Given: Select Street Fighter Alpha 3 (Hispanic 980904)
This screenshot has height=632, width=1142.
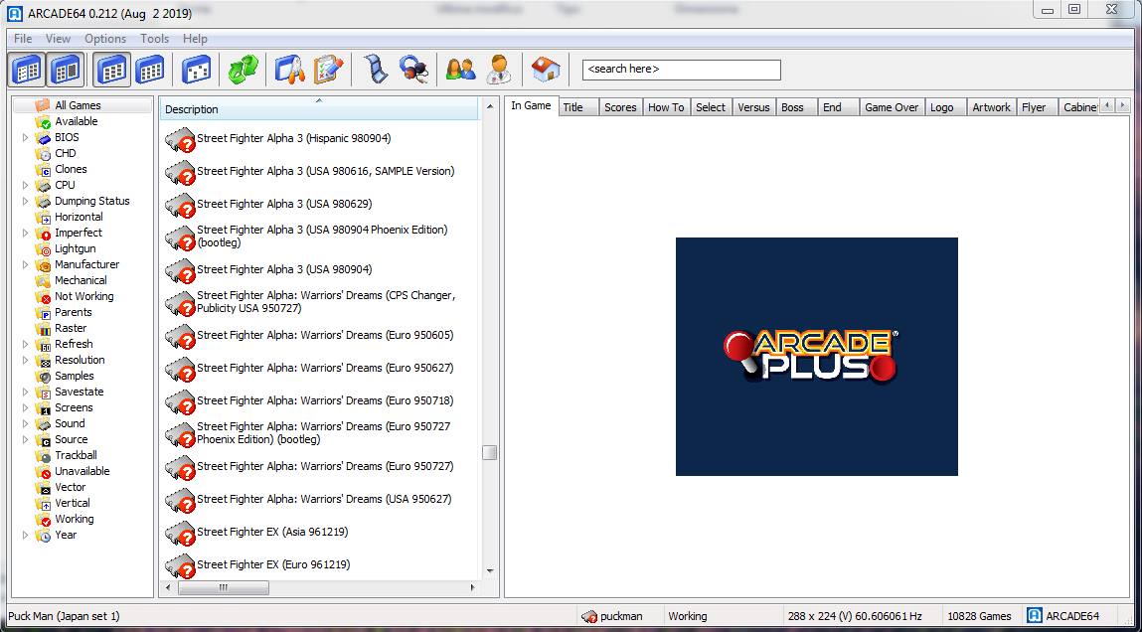Looking at the screenshot, I should [293, 138].
